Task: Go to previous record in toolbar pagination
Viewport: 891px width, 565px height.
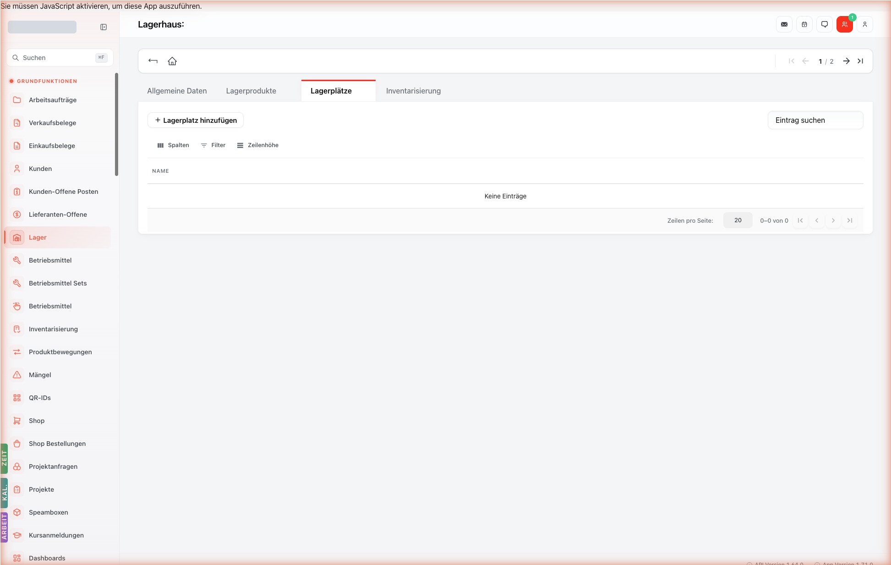Action: (805, 61)
